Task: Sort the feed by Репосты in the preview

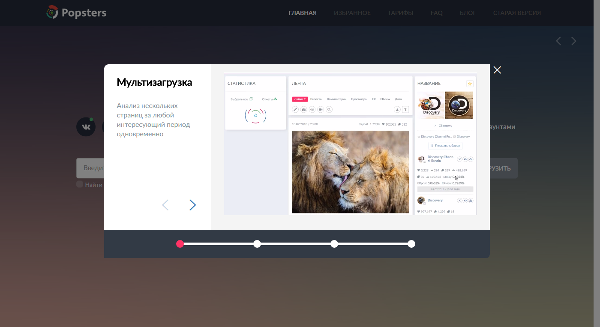Action: click(316, 99)
